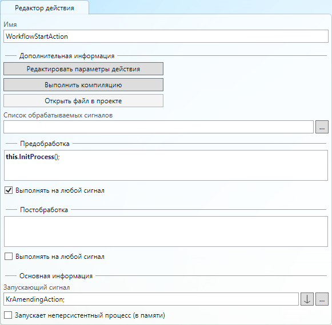Screen dimensions: 332x325
Task: Open ellipsis picker for Запускающий сигнал
Action: (x=322, y=299)
